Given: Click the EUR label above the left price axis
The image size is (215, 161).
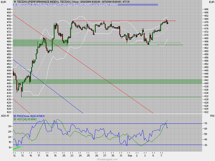Looking at the screenshot, I should click(x=3, y=2).
